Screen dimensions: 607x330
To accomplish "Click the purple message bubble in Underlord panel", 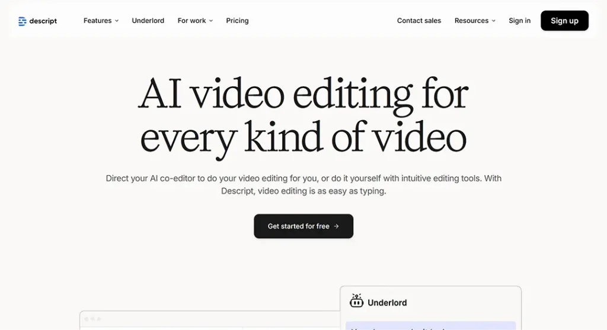I will (430, 326).
